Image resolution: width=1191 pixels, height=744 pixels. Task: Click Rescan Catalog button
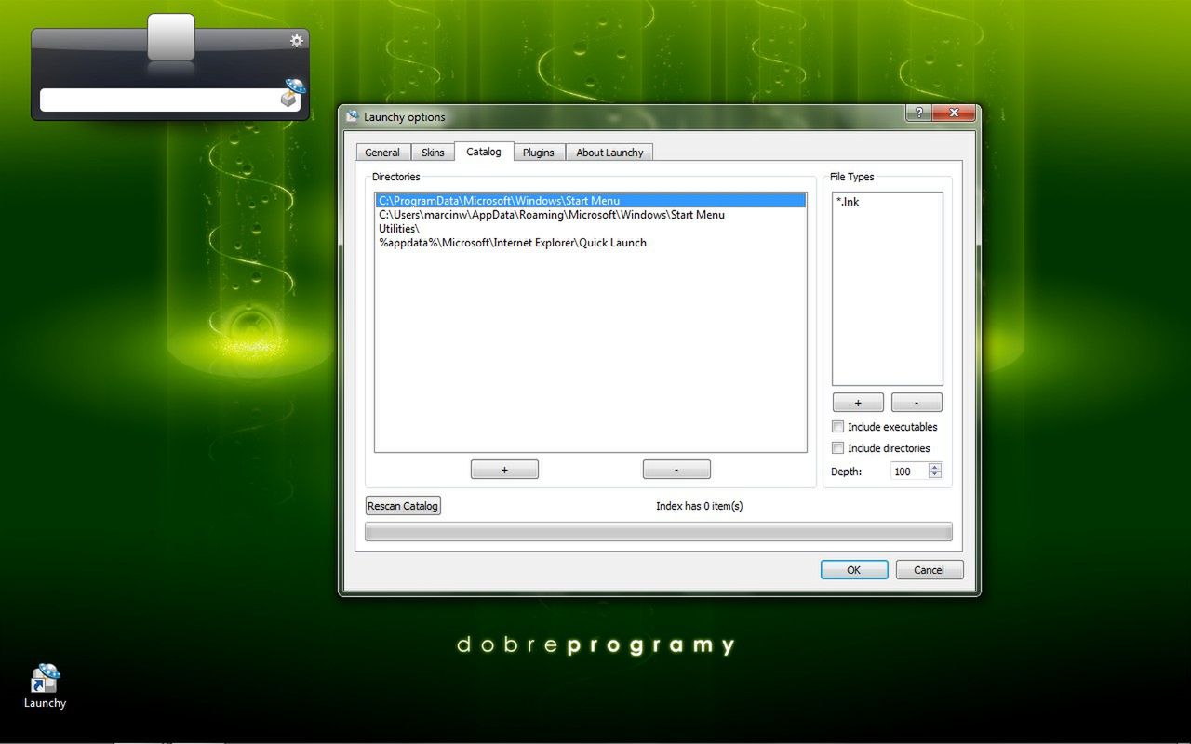click(x=403, y=506)
